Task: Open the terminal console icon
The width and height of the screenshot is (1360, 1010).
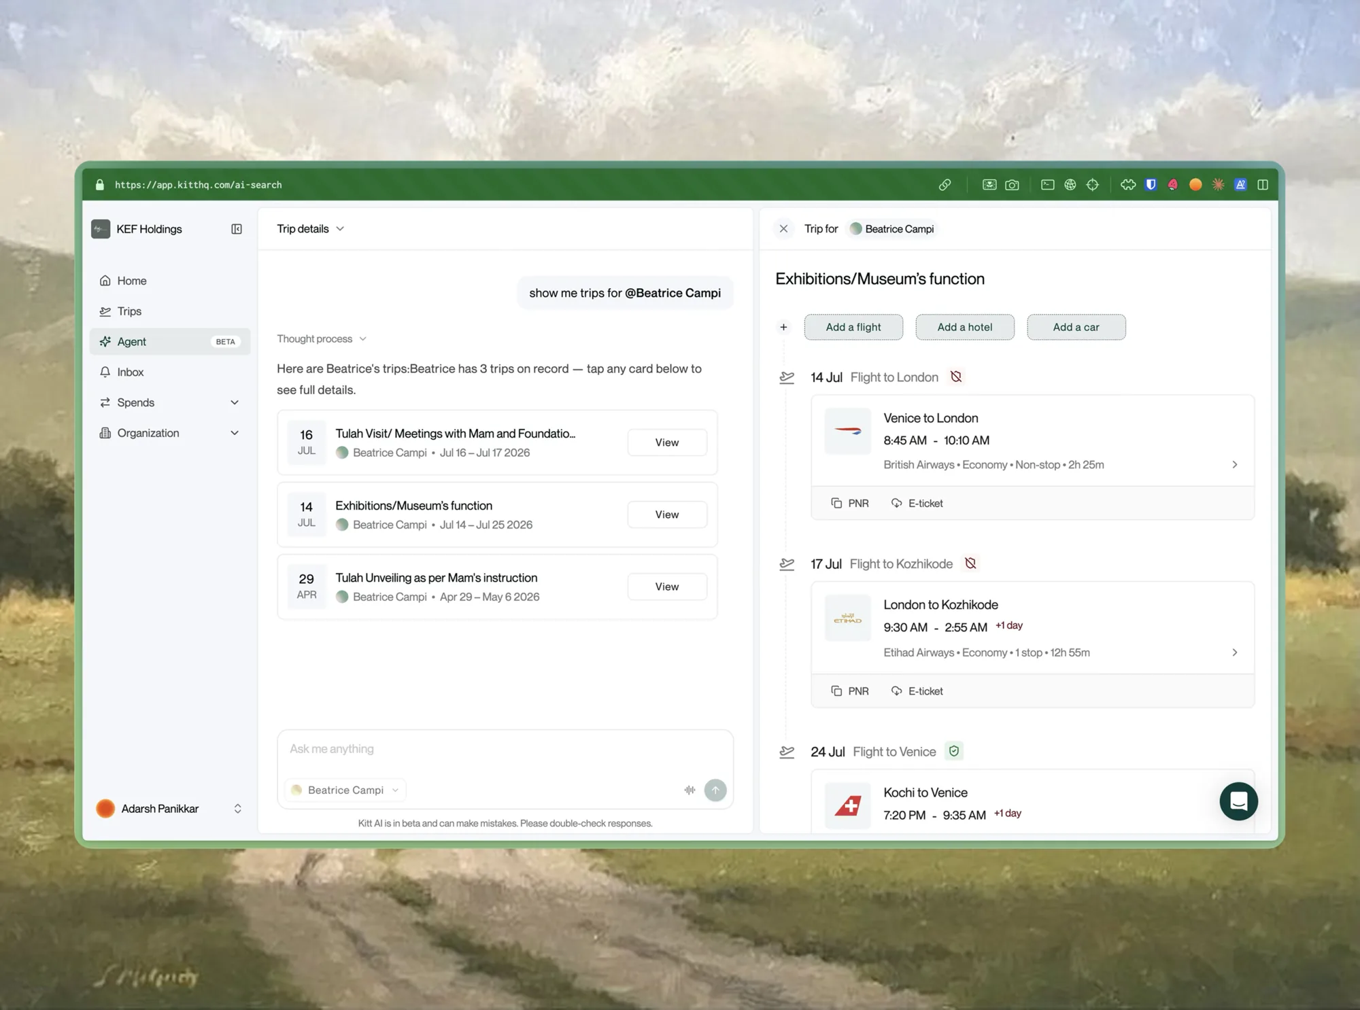Action: [x=1048, y=185]
